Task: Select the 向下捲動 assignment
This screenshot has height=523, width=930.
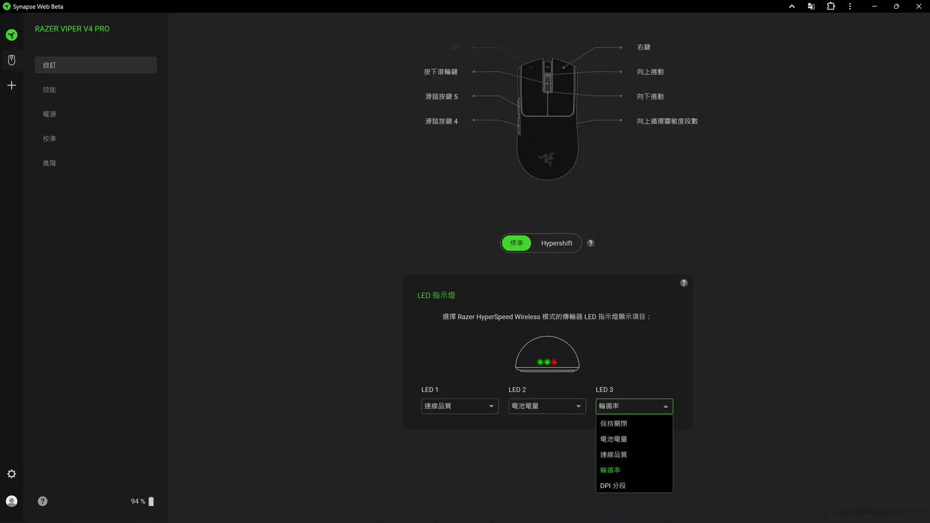Action: tap(650, 96)
